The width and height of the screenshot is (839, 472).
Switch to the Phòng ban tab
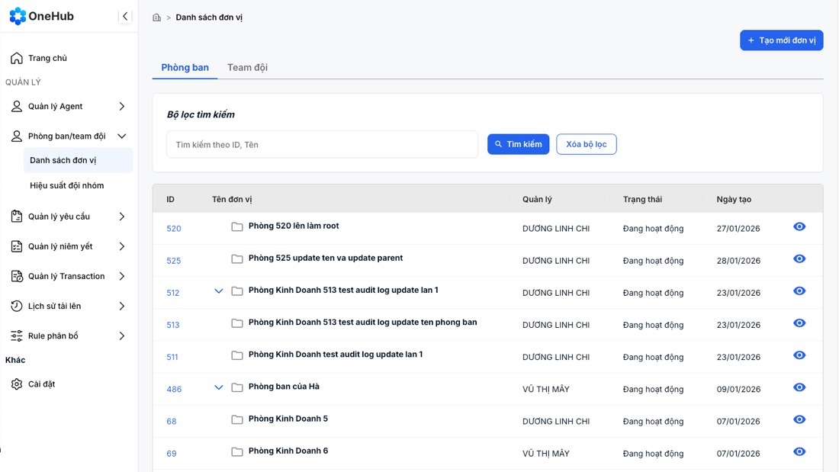(x=185, y=67)
